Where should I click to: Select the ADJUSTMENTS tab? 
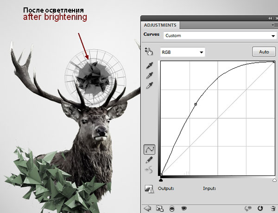coord(160,25)
